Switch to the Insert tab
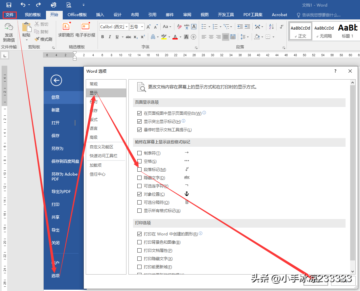360x291 pixels. tap(100, 15)
